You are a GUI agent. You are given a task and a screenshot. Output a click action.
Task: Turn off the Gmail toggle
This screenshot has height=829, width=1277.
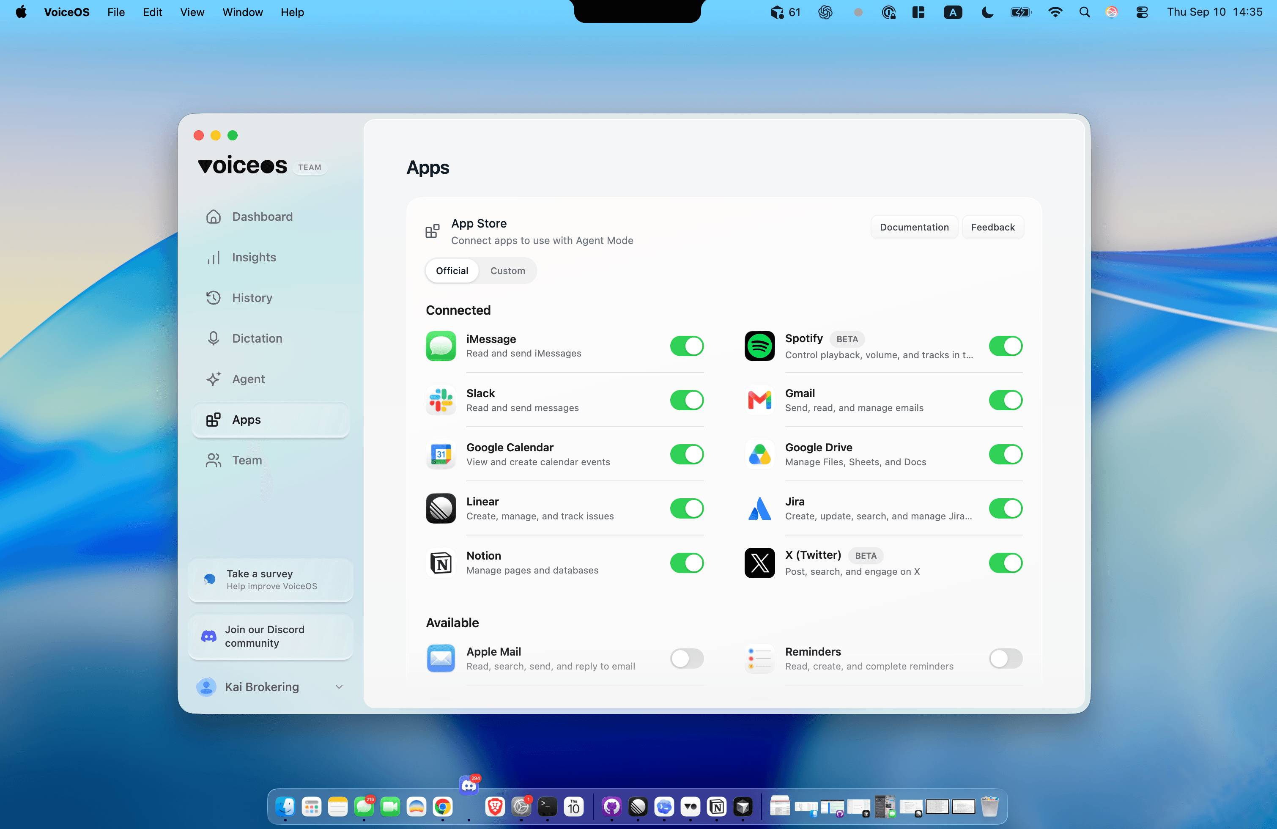pyautogui.click(x=1006, y=400)
